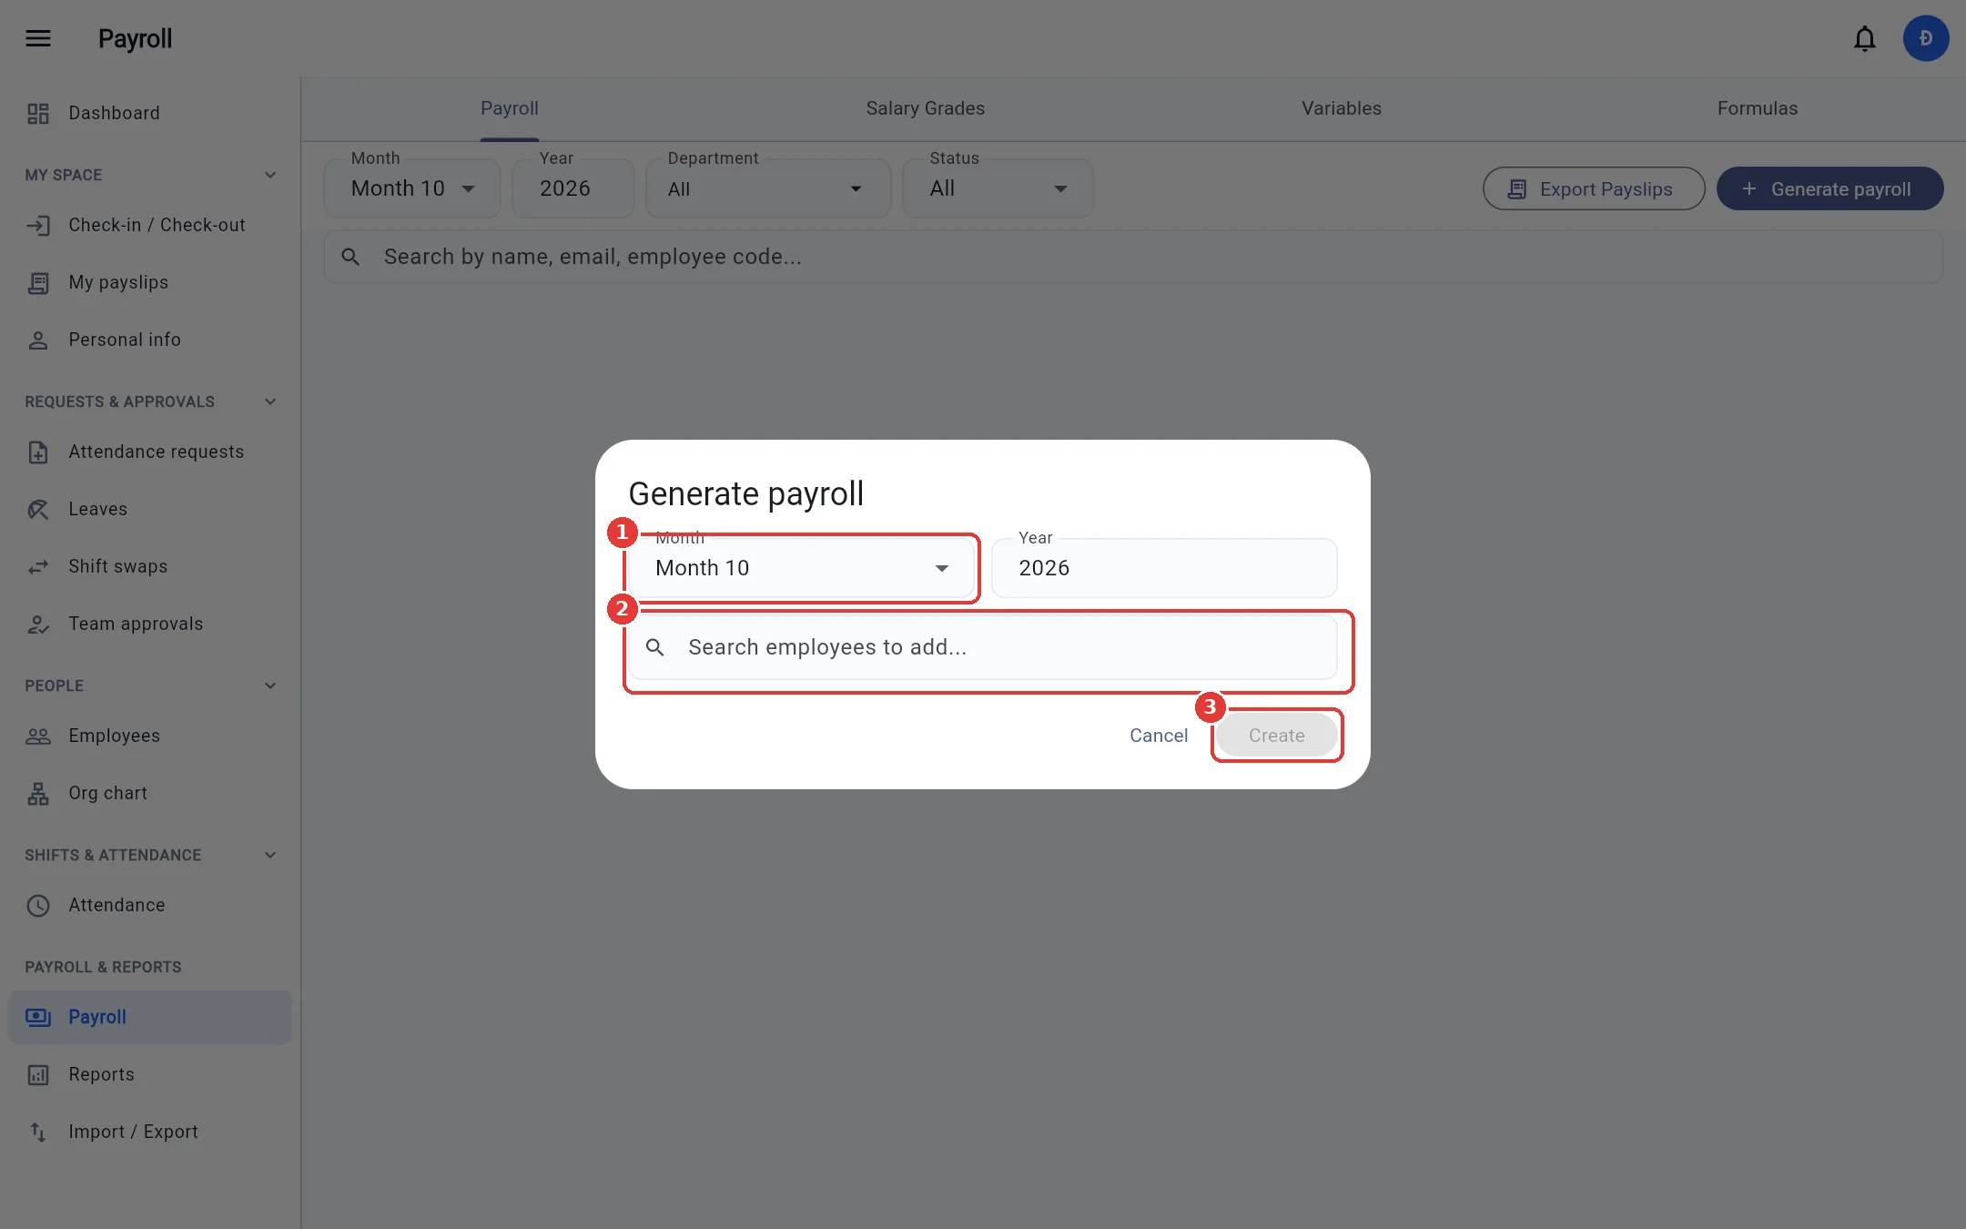
Task: Click the Cancel button in the dialog
Action: tap(1159, 736)
